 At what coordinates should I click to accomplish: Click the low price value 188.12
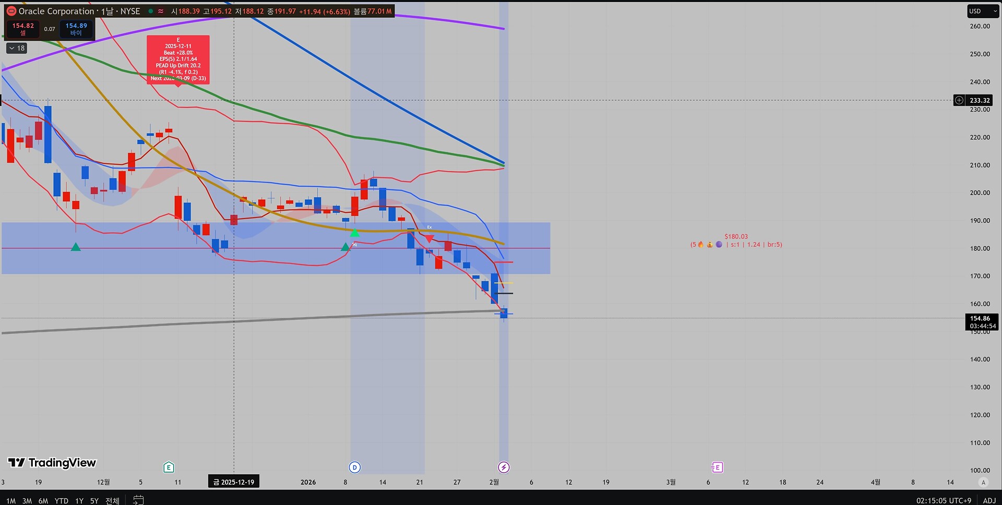(x=253, y=11)
